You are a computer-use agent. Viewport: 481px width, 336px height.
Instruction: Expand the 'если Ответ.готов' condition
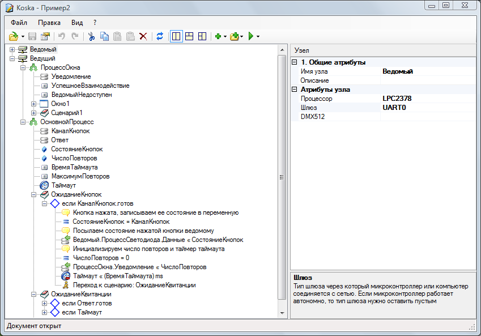coord(45,303)
